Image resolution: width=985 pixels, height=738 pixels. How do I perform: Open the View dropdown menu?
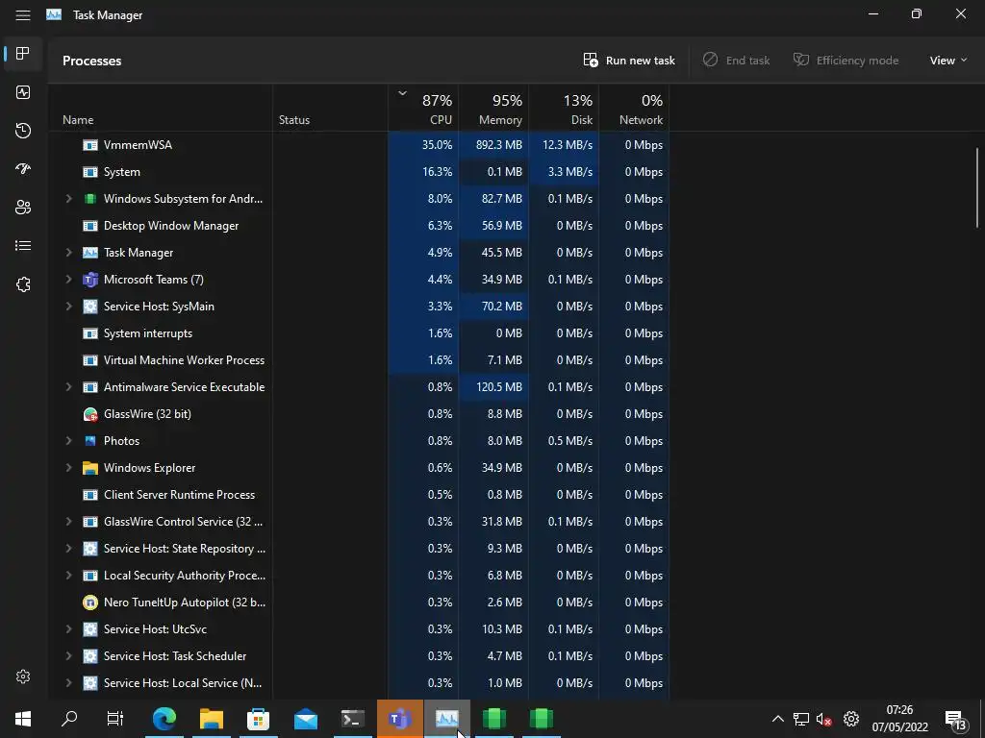coord(947,61)
